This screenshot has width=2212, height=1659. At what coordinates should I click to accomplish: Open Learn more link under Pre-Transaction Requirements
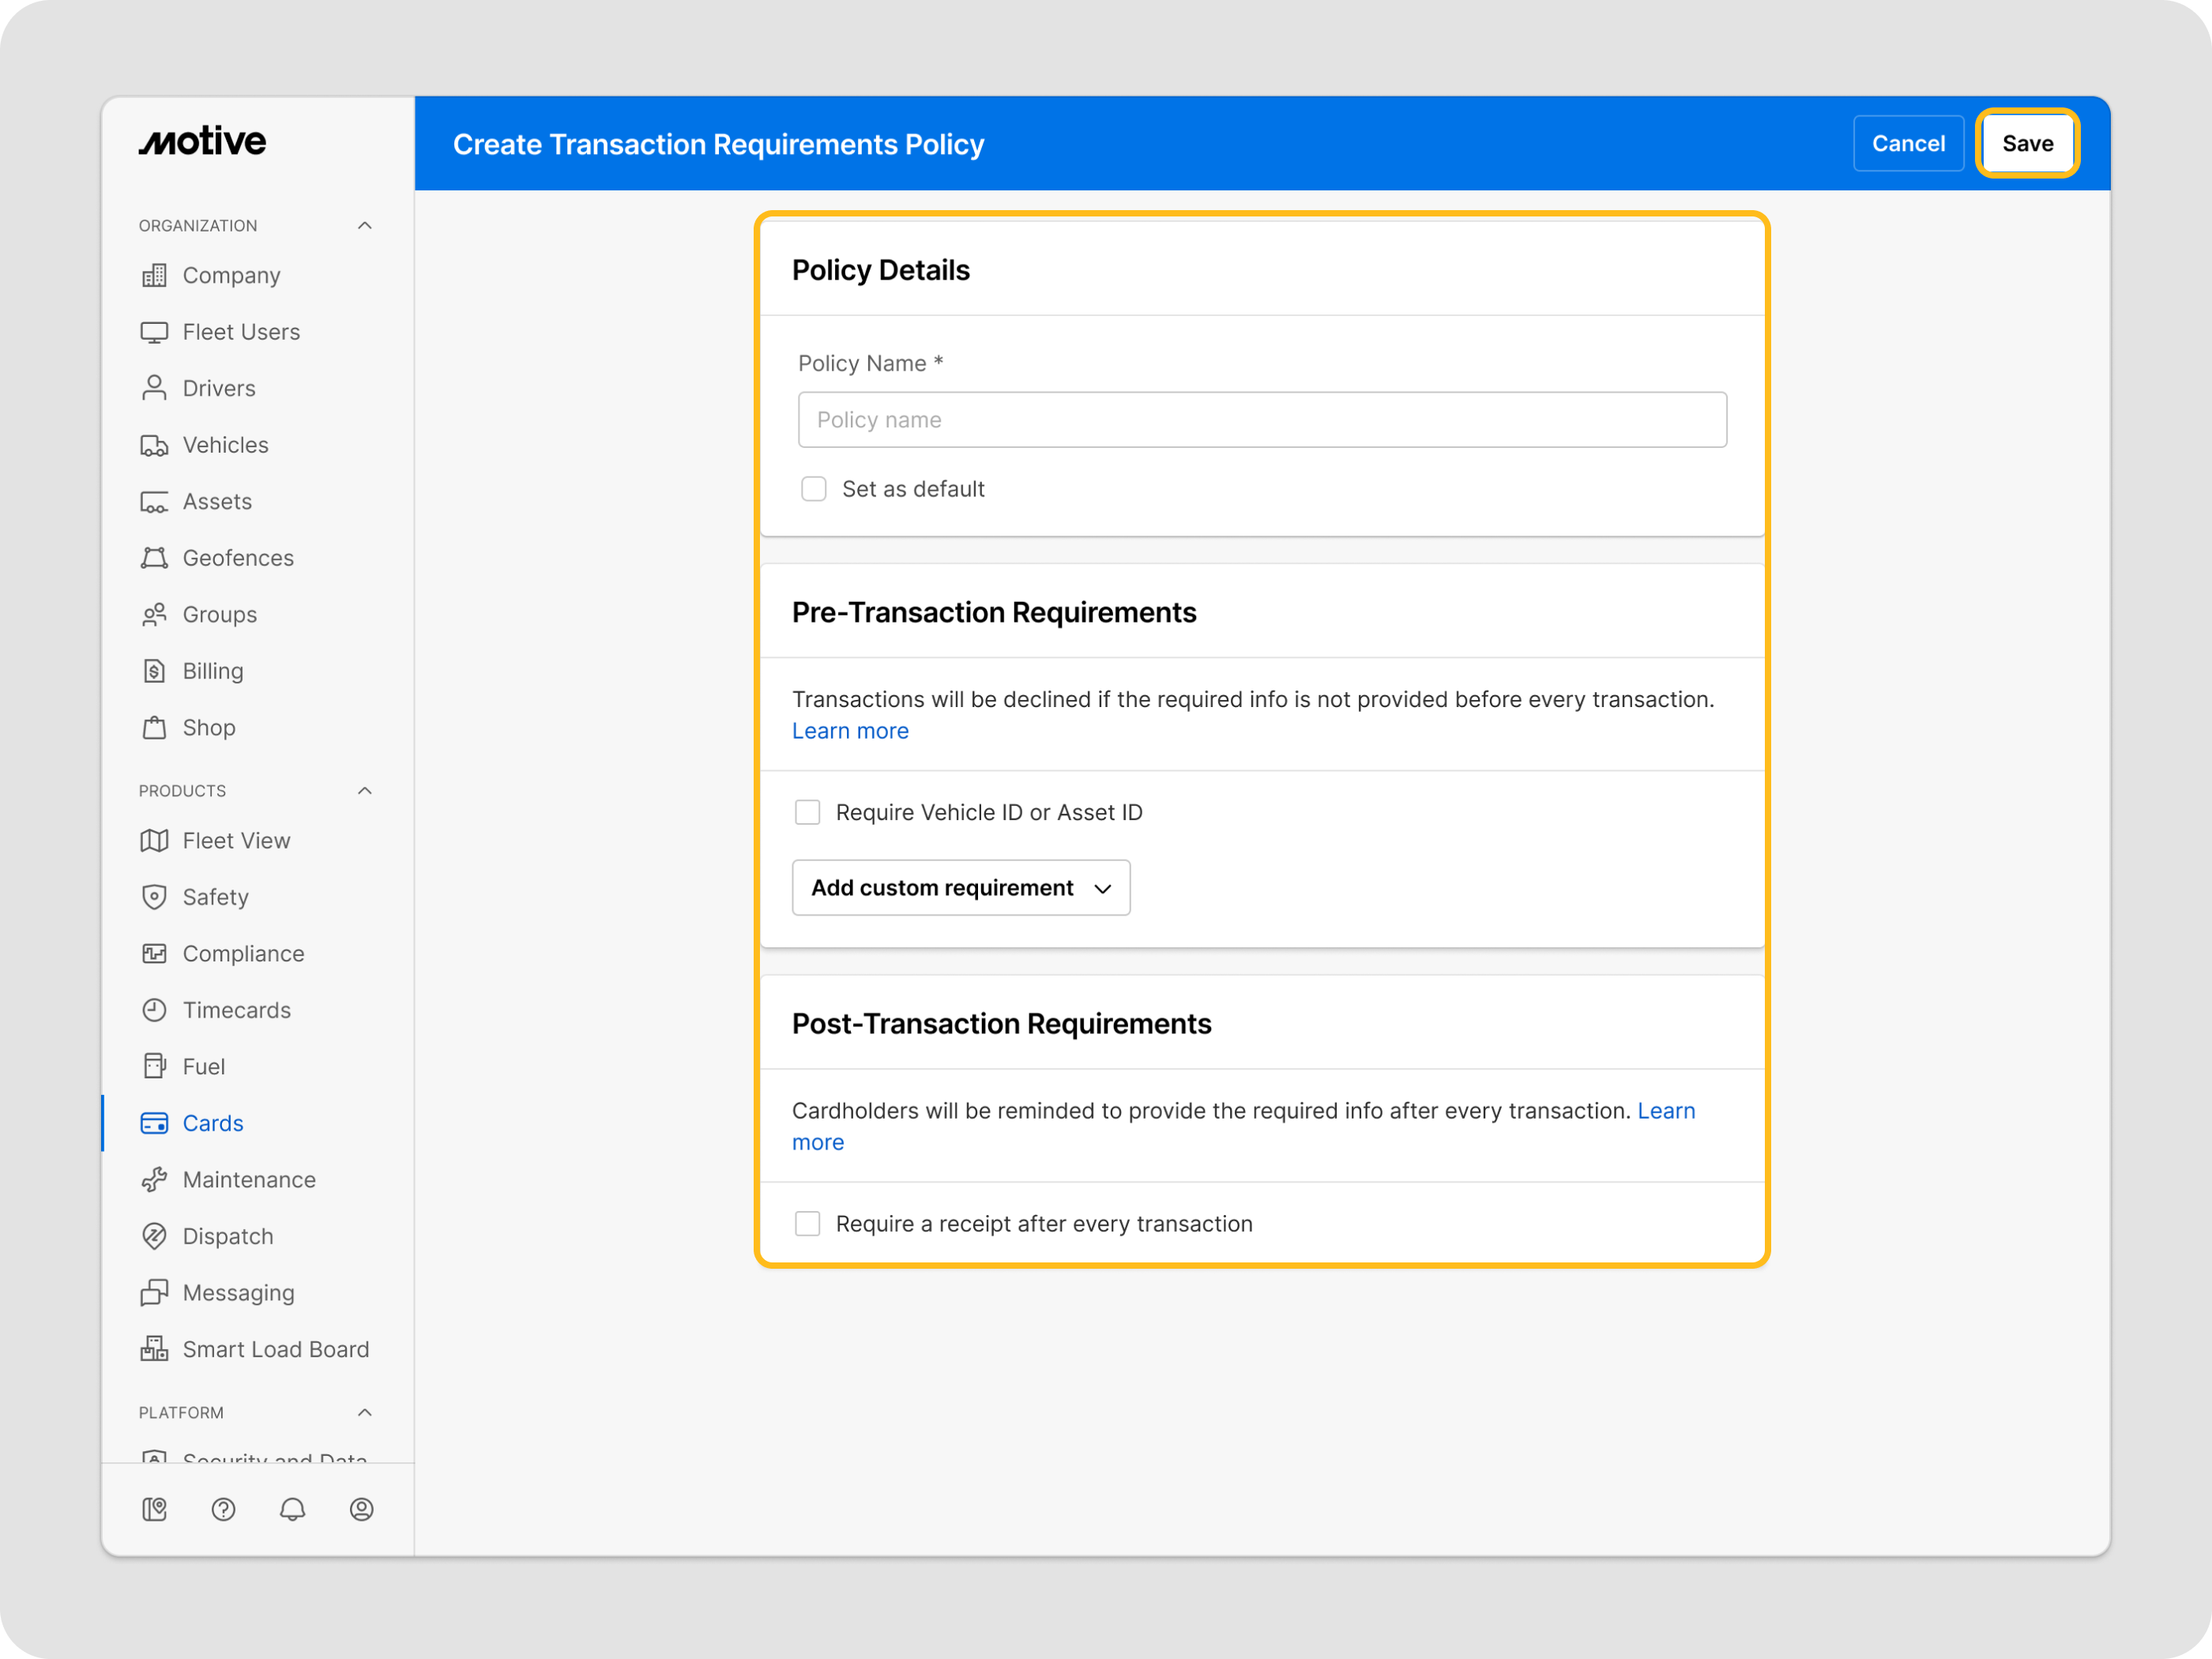tap(850, 731)
